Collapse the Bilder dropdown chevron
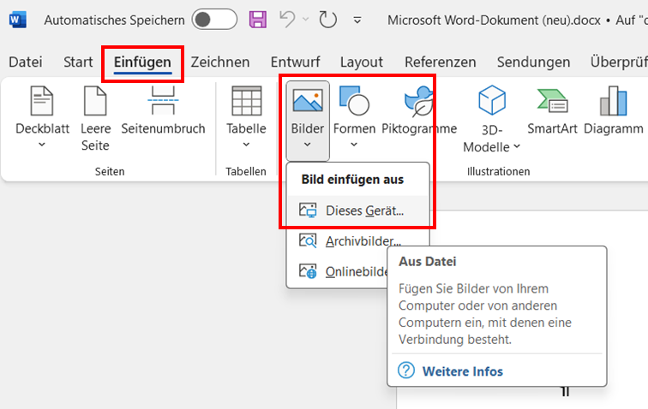The image size is (648, 409). [308, 145]
